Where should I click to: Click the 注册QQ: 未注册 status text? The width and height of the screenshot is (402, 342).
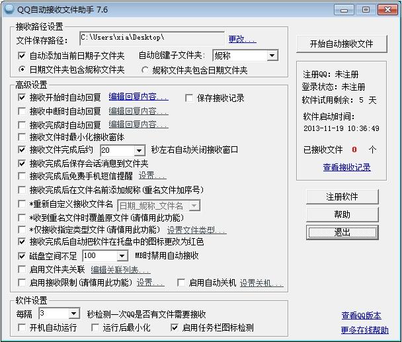[331, 74]
